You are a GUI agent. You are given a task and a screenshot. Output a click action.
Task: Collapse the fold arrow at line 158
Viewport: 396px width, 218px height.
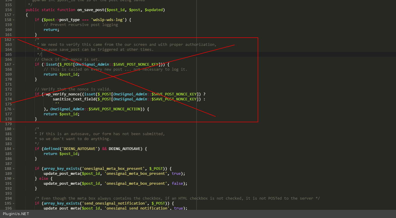click(14, 20)
